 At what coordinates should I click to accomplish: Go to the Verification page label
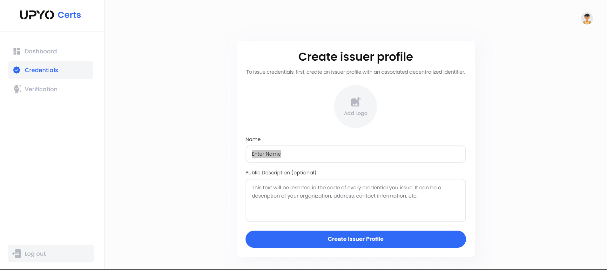[41, 89]
